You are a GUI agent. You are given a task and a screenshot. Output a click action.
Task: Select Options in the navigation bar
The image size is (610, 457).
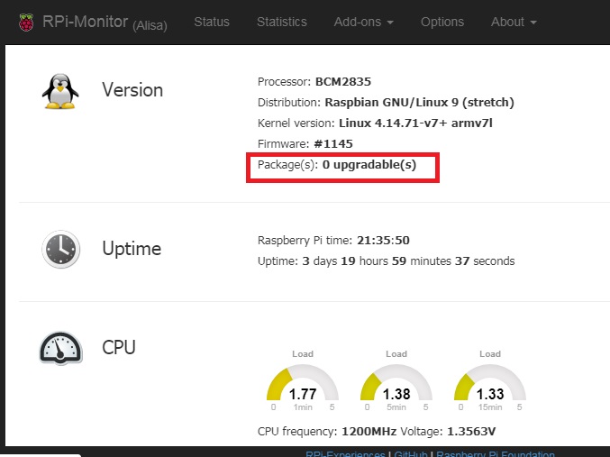442,22
